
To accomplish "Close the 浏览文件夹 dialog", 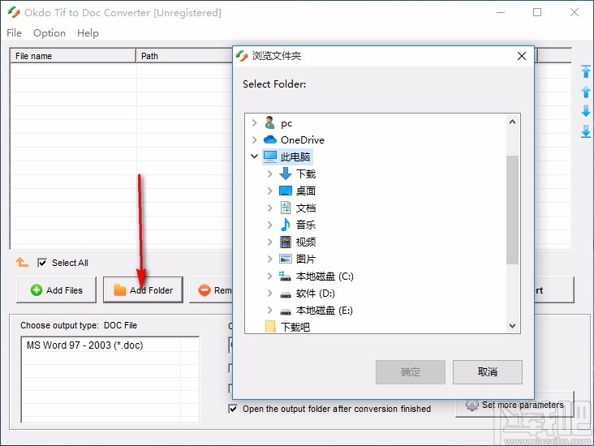I will [522, 56].
